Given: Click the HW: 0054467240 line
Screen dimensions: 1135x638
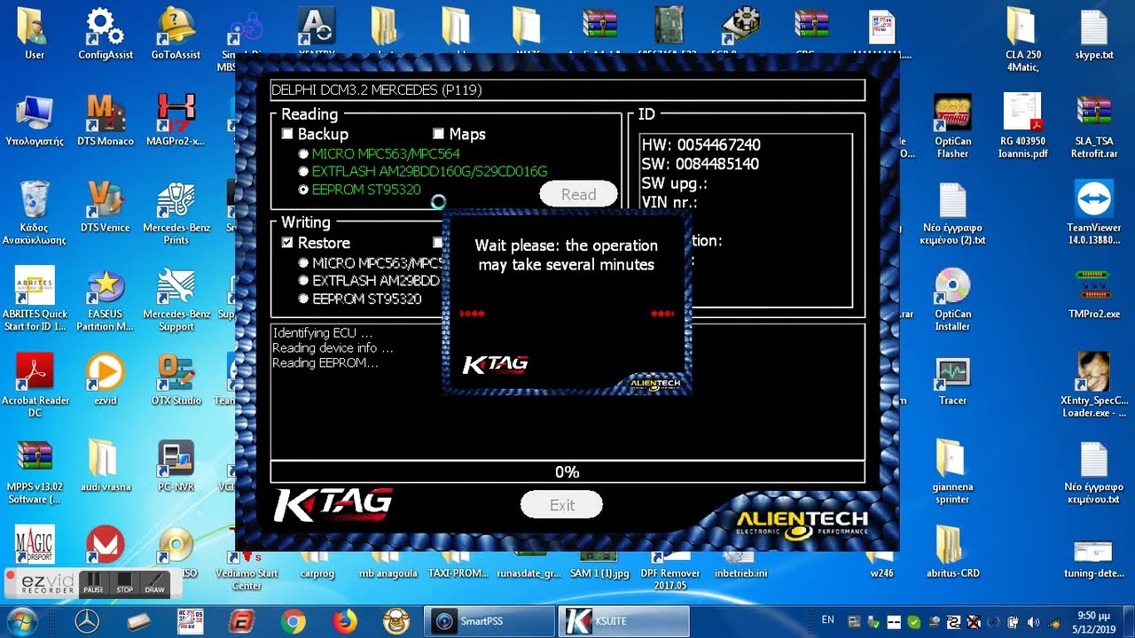Looking at the screenshot, I should point(701,144).
